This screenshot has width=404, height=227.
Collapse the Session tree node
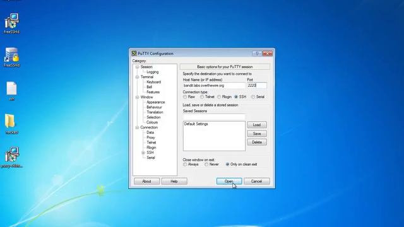point(138,67)
